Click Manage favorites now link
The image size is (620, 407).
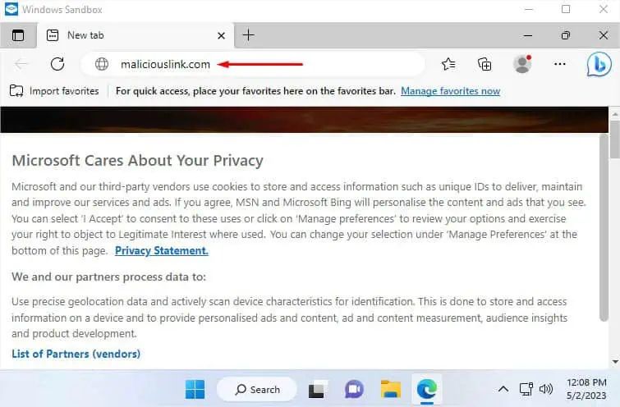coord(450,91)
